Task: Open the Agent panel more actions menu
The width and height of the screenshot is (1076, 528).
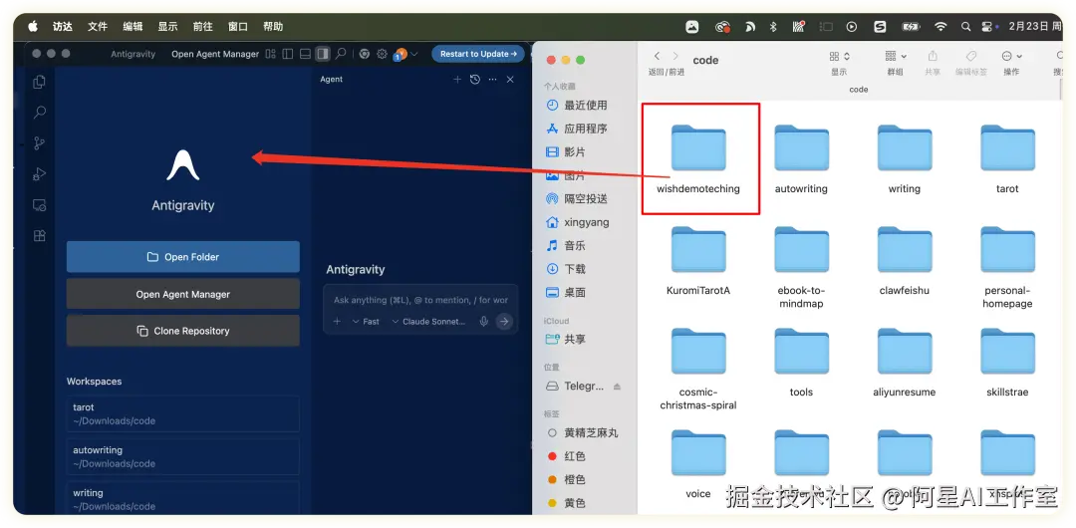Action: pyautogui.click(x=492, y=80)
